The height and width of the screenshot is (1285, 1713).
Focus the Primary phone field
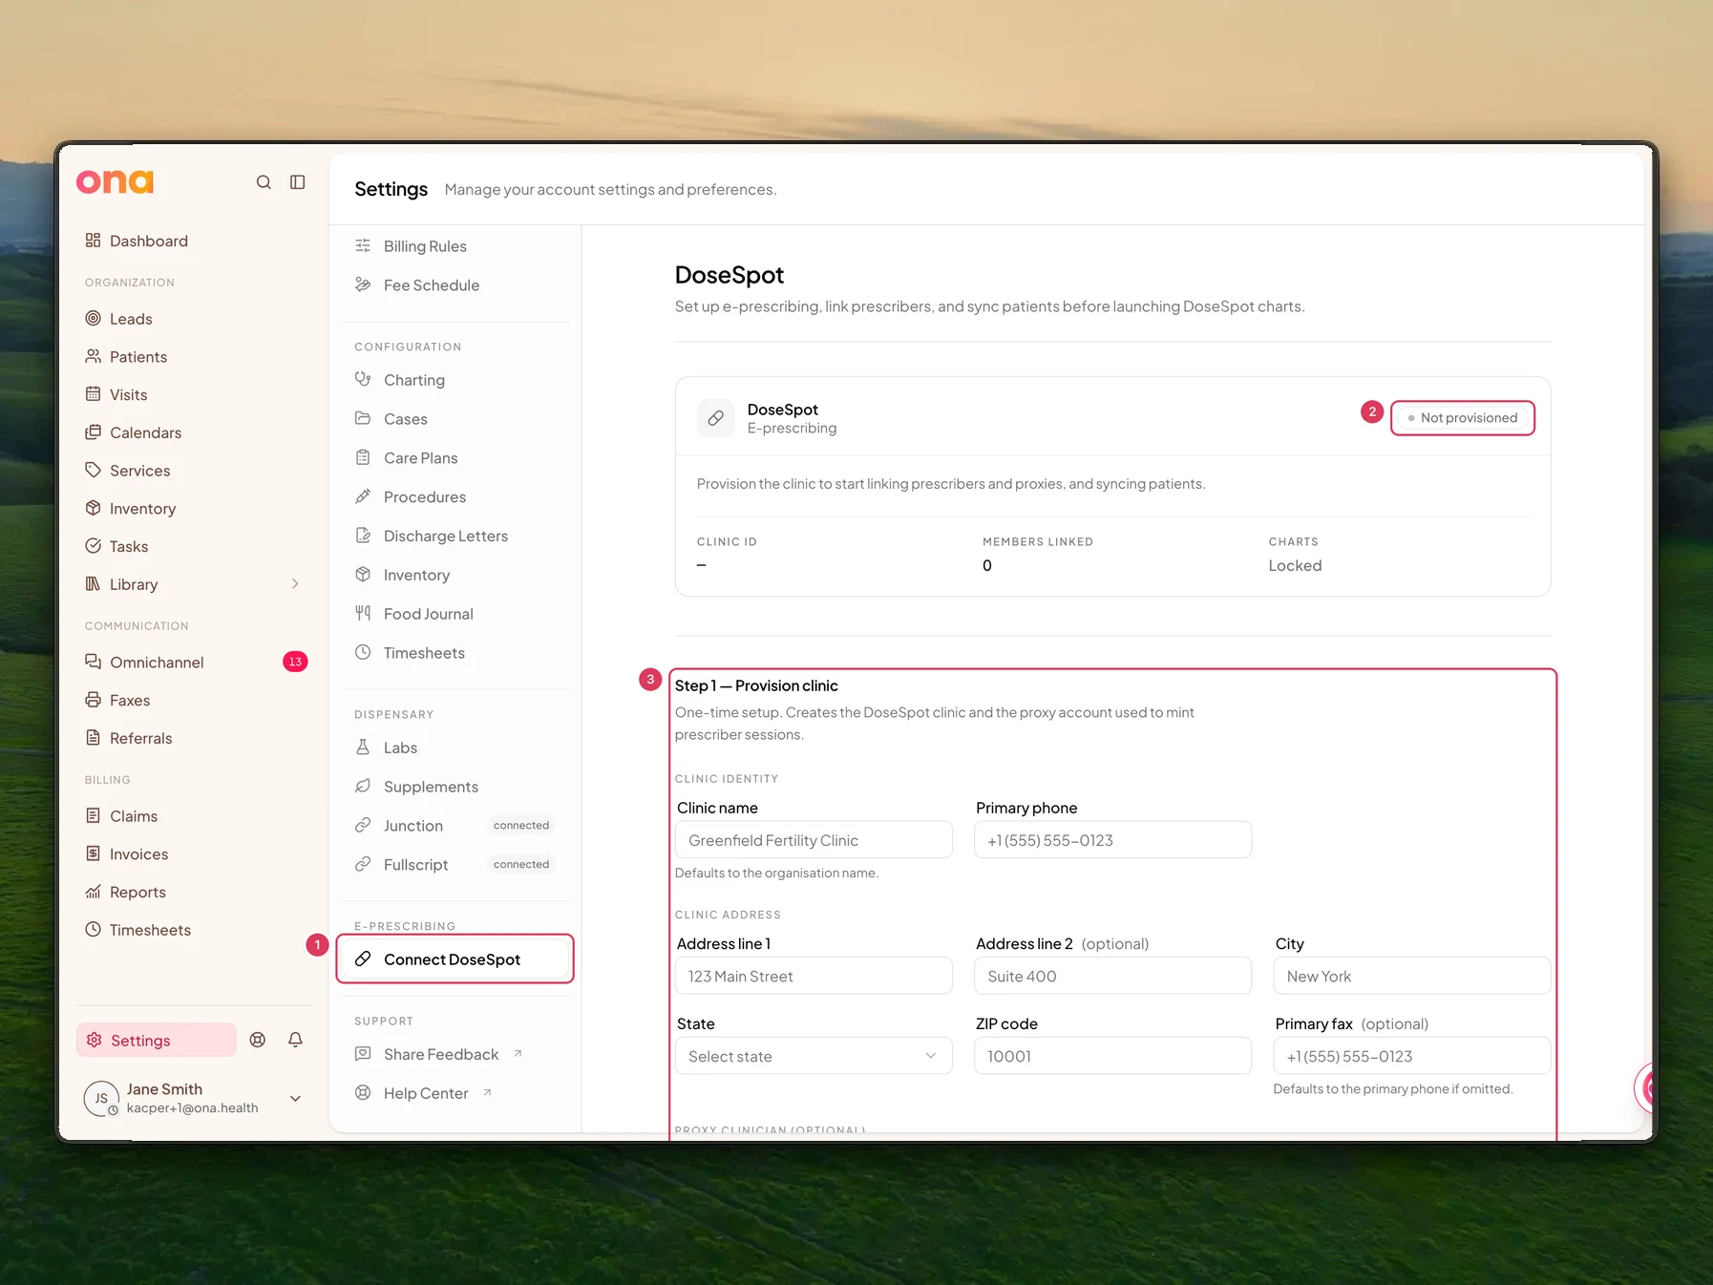point(1112,840)
